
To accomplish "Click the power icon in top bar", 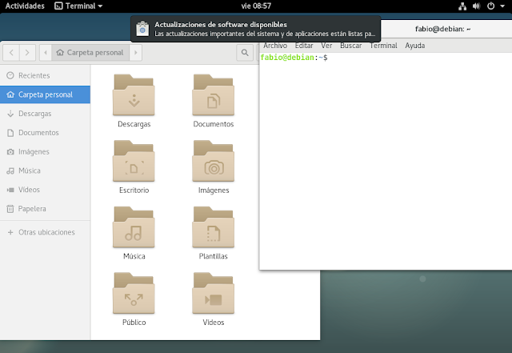I will pos(490,6).
